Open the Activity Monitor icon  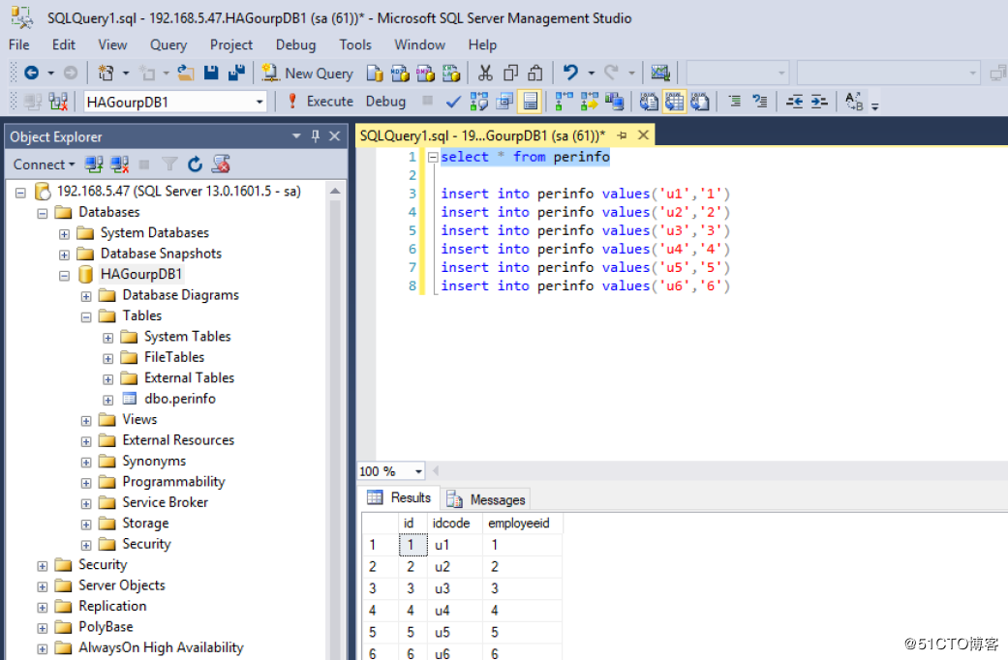pos(660,74)
